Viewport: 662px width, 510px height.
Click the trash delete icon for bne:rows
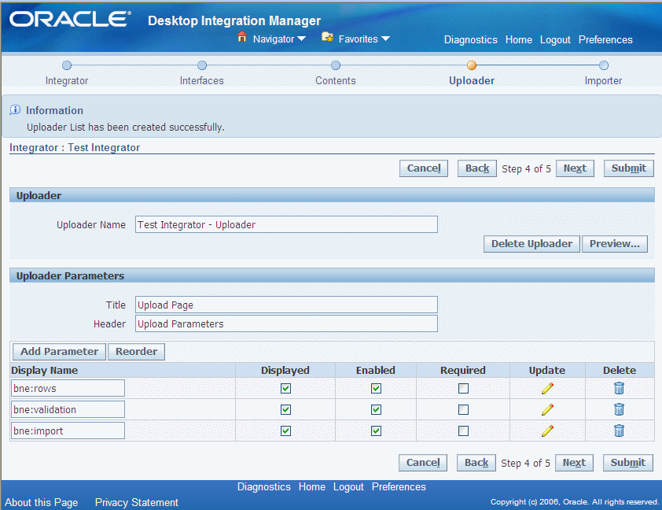(619, 388)
